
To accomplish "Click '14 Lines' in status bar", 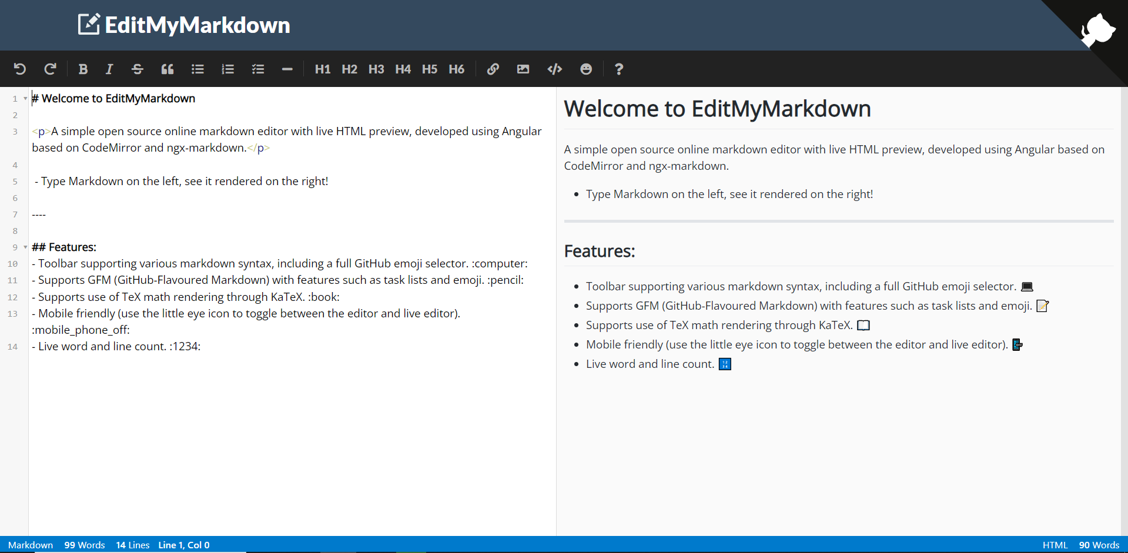I will tap(133, 545).
